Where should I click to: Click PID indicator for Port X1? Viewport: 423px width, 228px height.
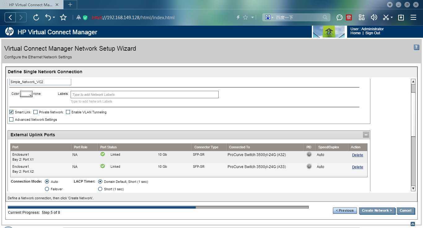[x=309, y=154]
